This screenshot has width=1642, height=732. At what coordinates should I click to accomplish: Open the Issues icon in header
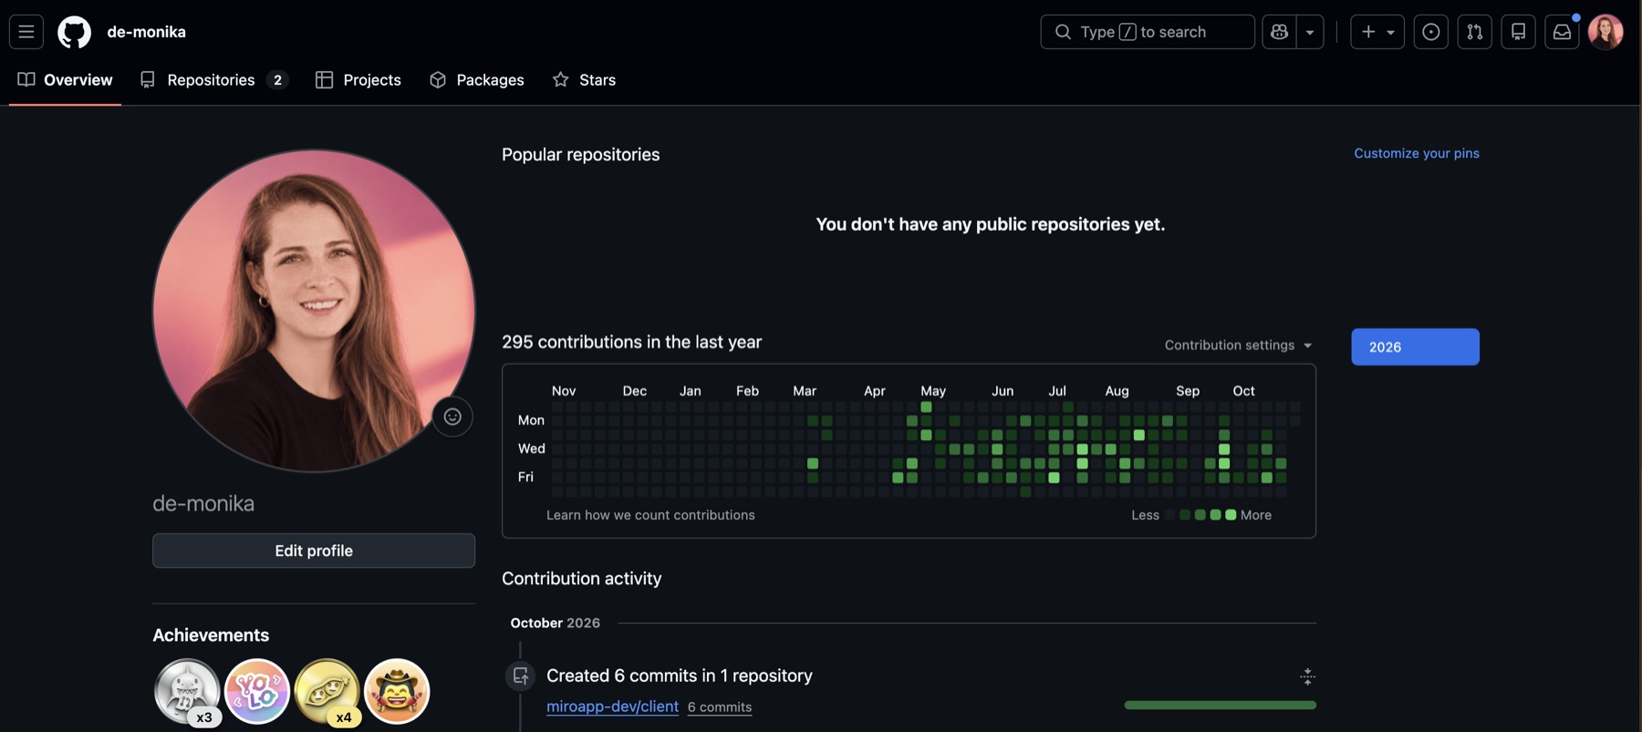point(1430,32)
